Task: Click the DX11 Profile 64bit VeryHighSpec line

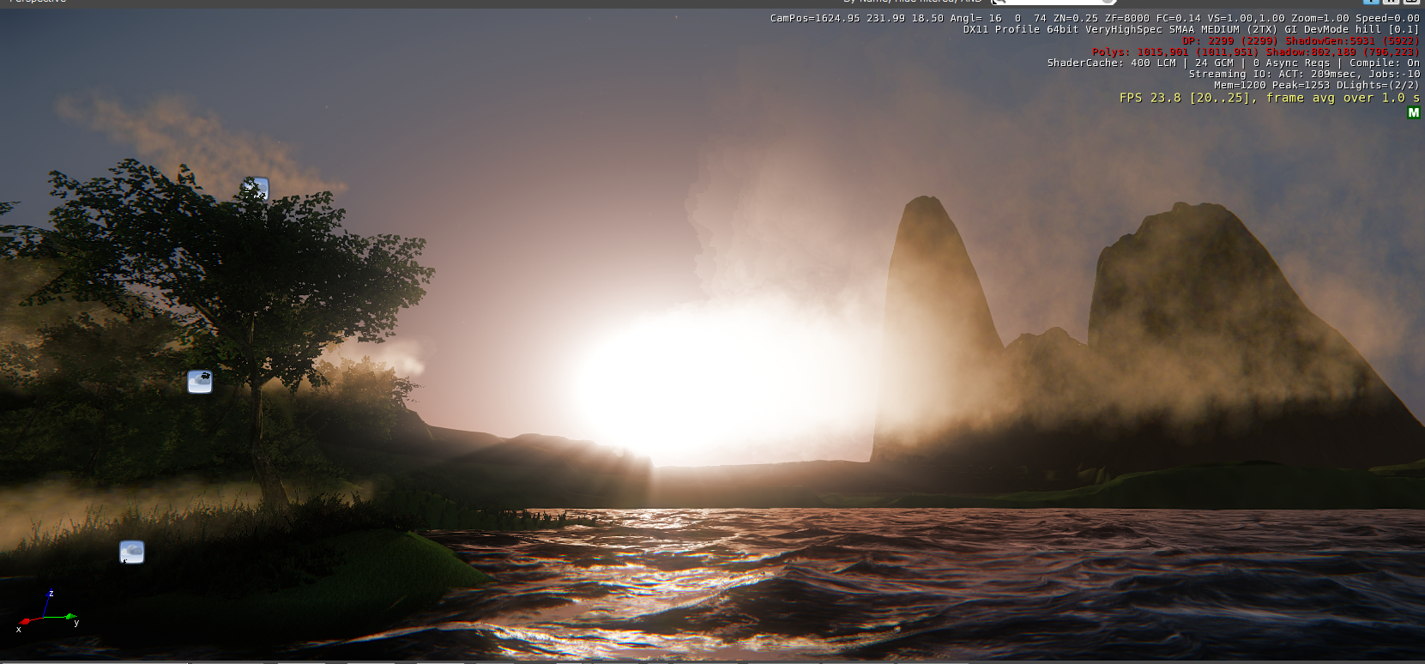Action: click(1192, 29)
